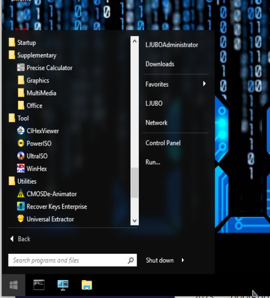Click the back arrow icon beside Back
This screenshot has height=298, width=270.
pyautogui.click(x=12, y=239)
